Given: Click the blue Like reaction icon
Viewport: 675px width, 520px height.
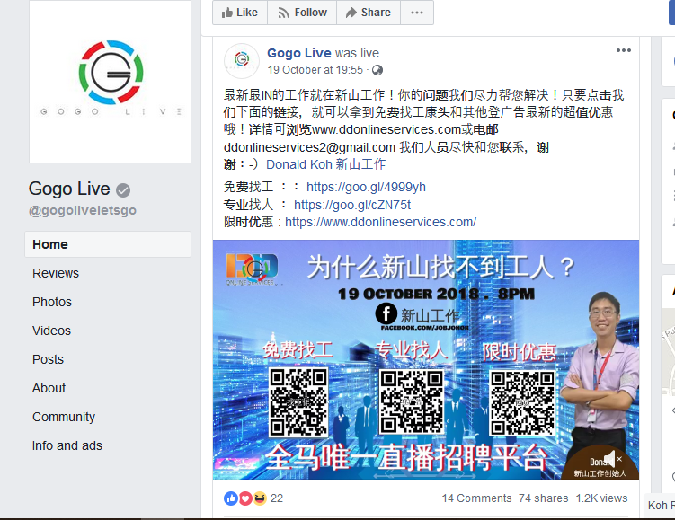Looking at the screenshot, I should click(231, 498).
